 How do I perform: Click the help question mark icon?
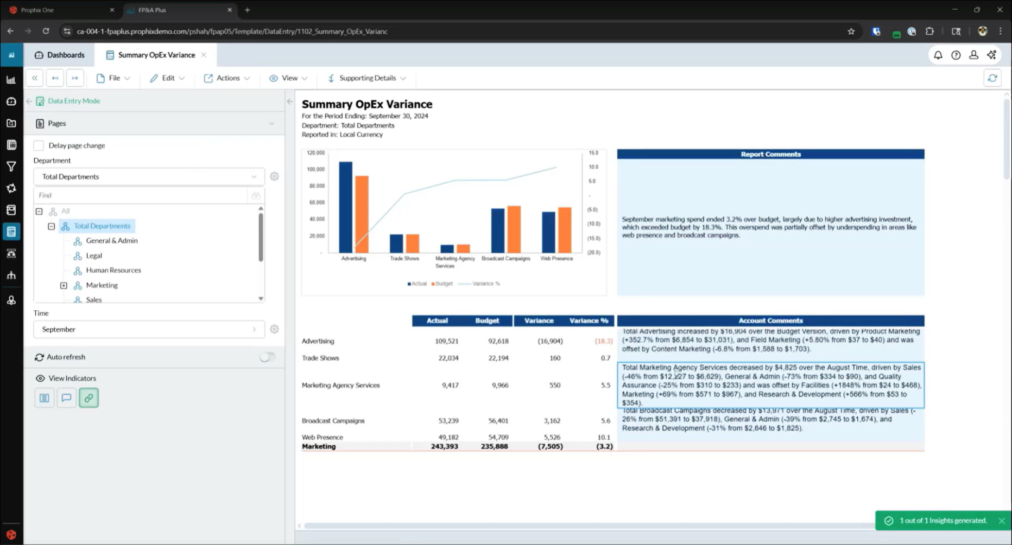(x=956, y=55)
